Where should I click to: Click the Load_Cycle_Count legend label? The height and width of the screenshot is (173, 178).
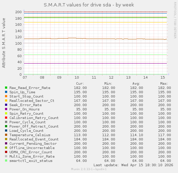[x=27, y=131]
